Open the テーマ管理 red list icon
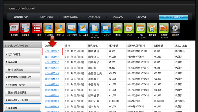The height and width of the screenshot is (112, 198). (37, 28)
